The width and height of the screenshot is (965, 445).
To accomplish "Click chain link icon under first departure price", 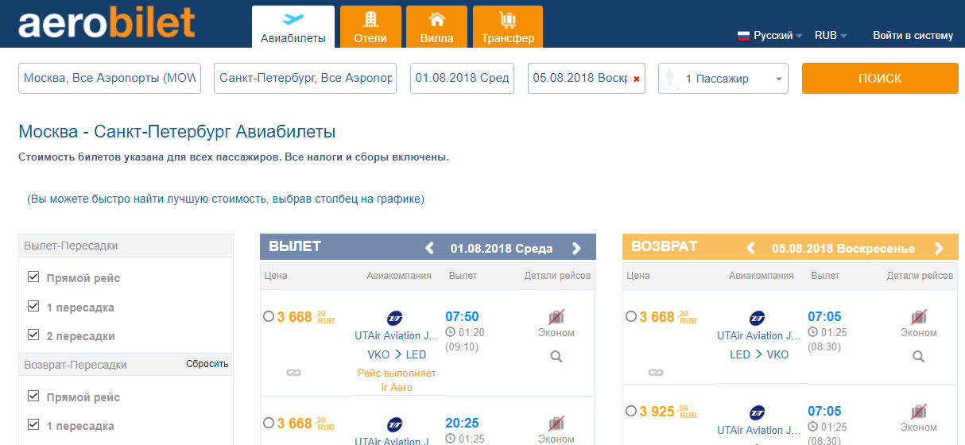I will click(x=293, y=372).
